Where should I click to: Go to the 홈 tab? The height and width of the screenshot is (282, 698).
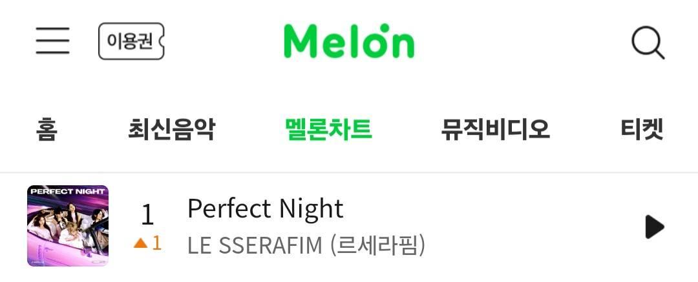(x=47, y=130)
